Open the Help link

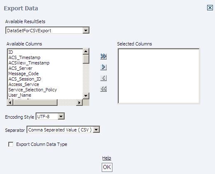pyautogui.click(x=107, y=158)
